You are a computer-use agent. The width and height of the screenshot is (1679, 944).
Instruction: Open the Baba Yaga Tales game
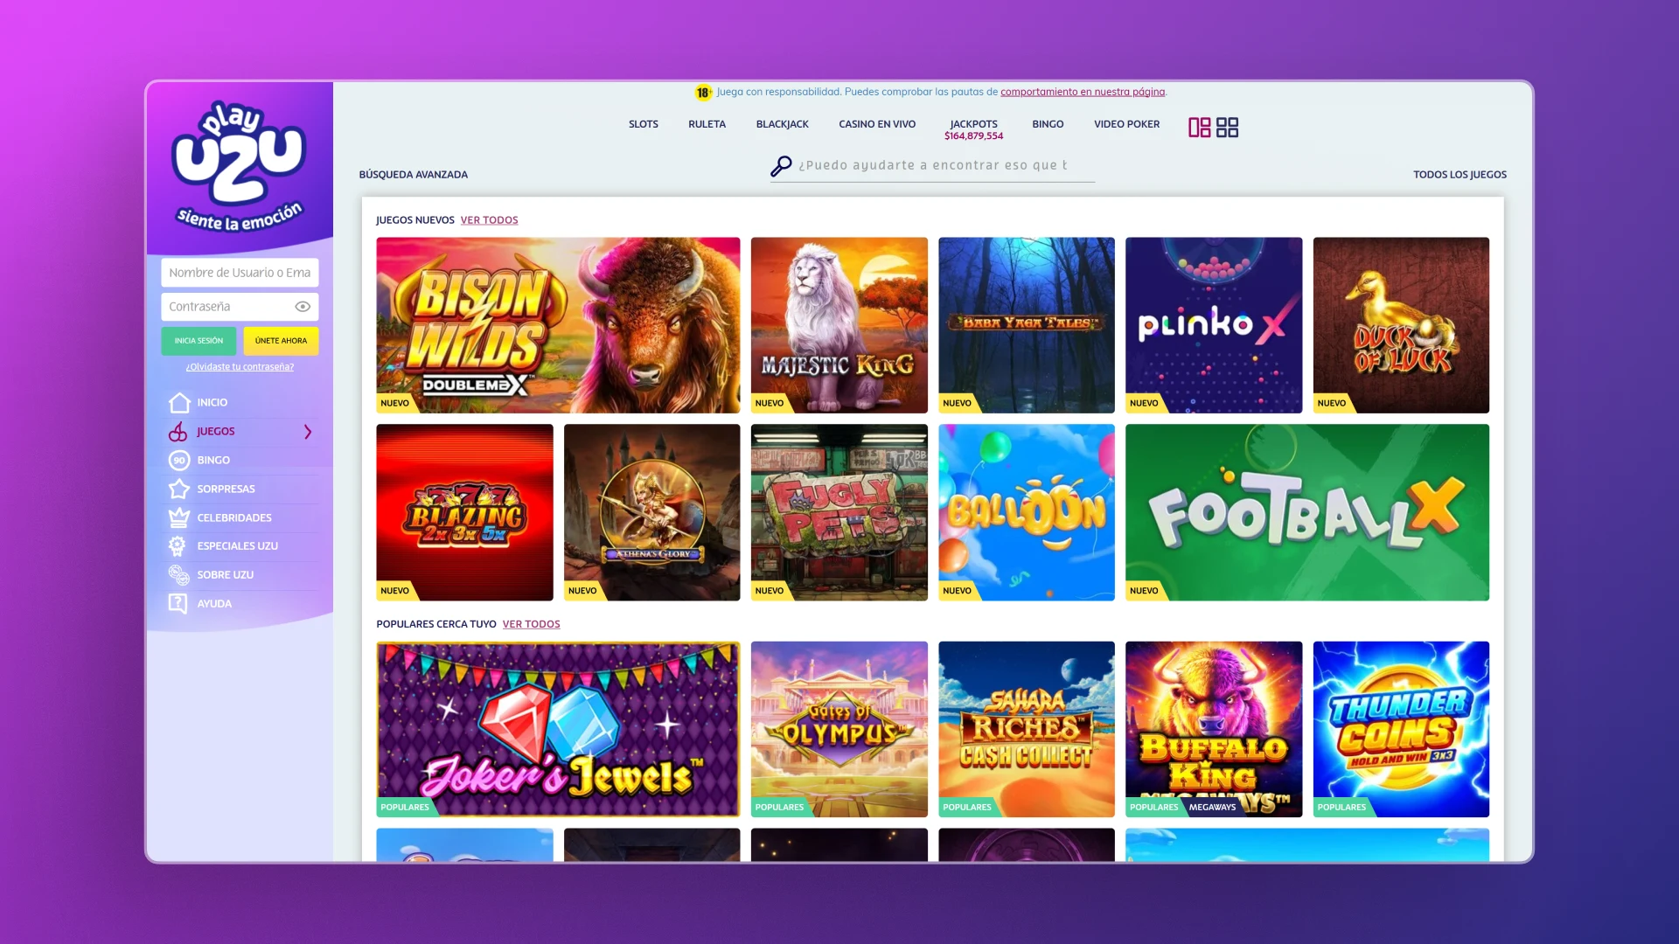[1026, 325]
